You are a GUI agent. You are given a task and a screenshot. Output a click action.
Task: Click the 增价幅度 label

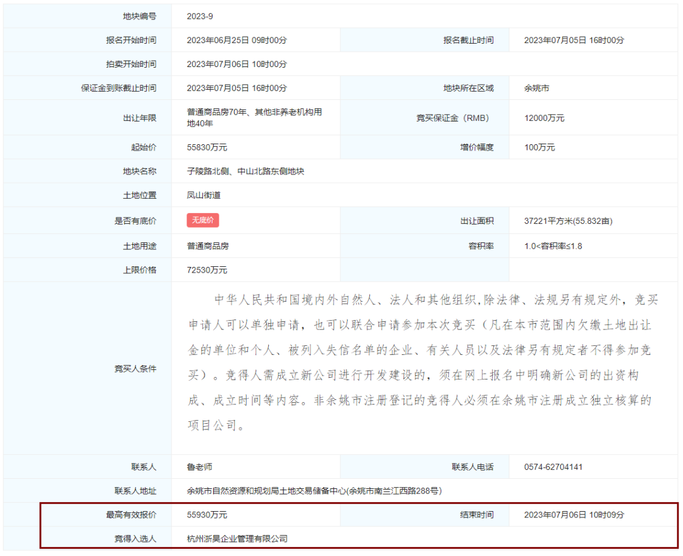point(477,147)
